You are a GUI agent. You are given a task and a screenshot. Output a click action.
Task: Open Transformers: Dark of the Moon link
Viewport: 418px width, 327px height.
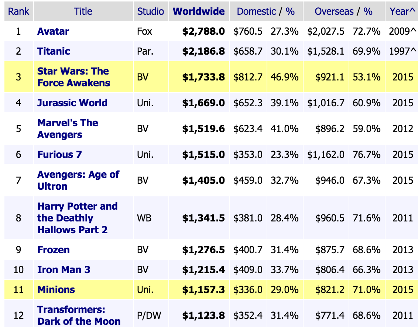tap(79, 315)
